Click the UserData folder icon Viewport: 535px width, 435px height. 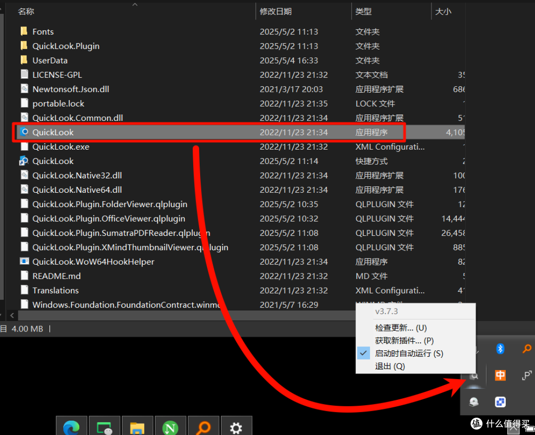24,60
